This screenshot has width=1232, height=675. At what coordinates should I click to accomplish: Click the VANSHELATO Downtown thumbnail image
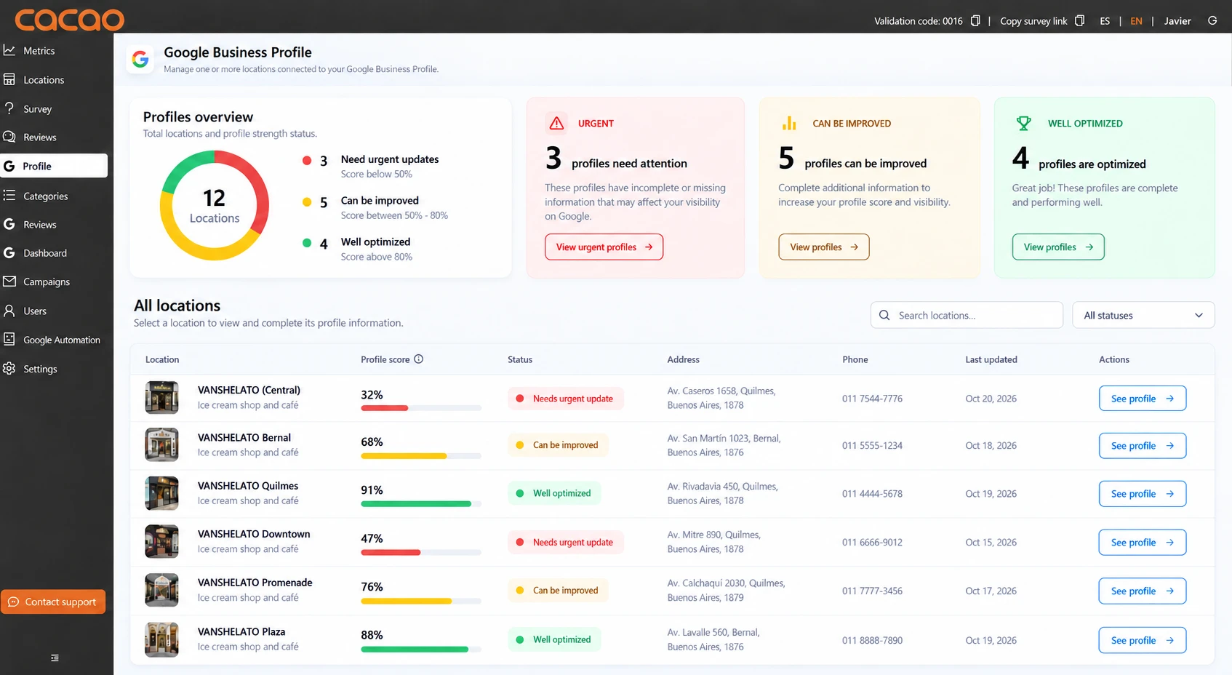161,541
